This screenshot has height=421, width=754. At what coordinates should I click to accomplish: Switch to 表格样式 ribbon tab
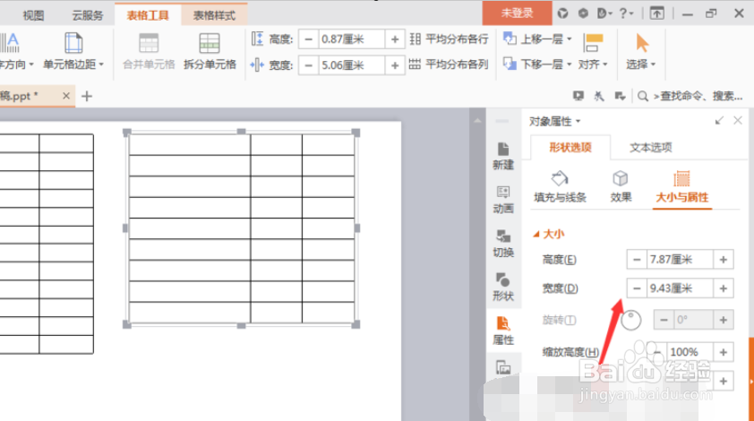pyautogui.click(x=214, y=15)
